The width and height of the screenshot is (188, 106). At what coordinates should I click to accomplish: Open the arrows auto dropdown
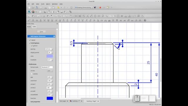click(50, 71)
